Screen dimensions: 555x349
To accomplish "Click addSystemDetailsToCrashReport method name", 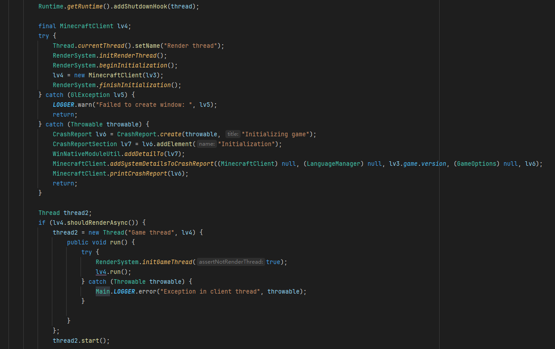I will tap(162, 164).
